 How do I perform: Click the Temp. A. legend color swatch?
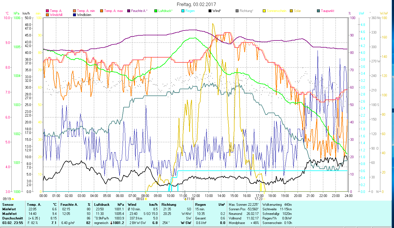click(47, 11)
